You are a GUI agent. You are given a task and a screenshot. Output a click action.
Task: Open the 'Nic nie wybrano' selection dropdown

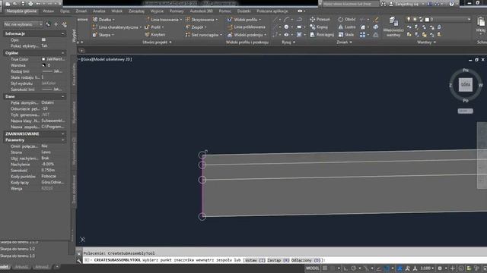[x=23, y=24]
